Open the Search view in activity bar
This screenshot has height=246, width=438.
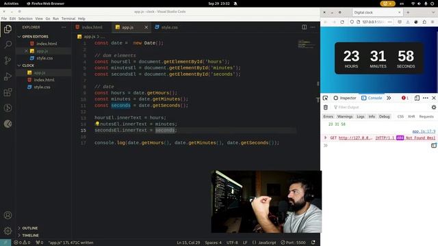click(x=8, y=44)
